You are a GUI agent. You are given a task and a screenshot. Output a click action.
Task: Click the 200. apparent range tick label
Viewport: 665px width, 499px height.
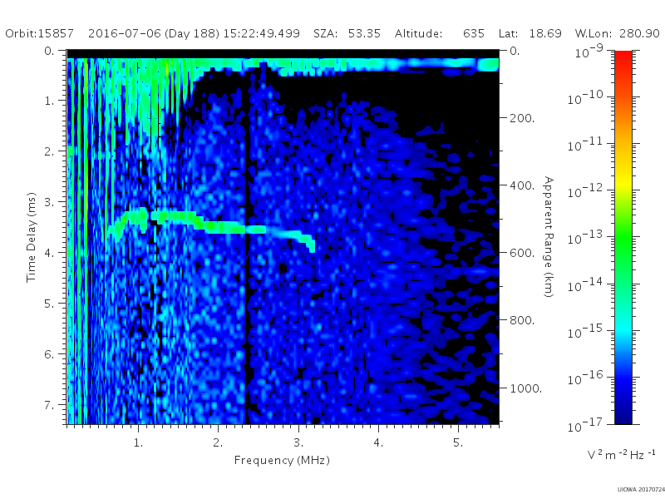(x=522, y=118)
